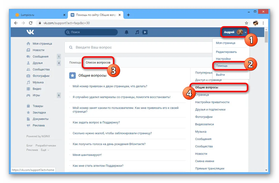
Task: Click Выйти to log out
Action: pos(220,75)
